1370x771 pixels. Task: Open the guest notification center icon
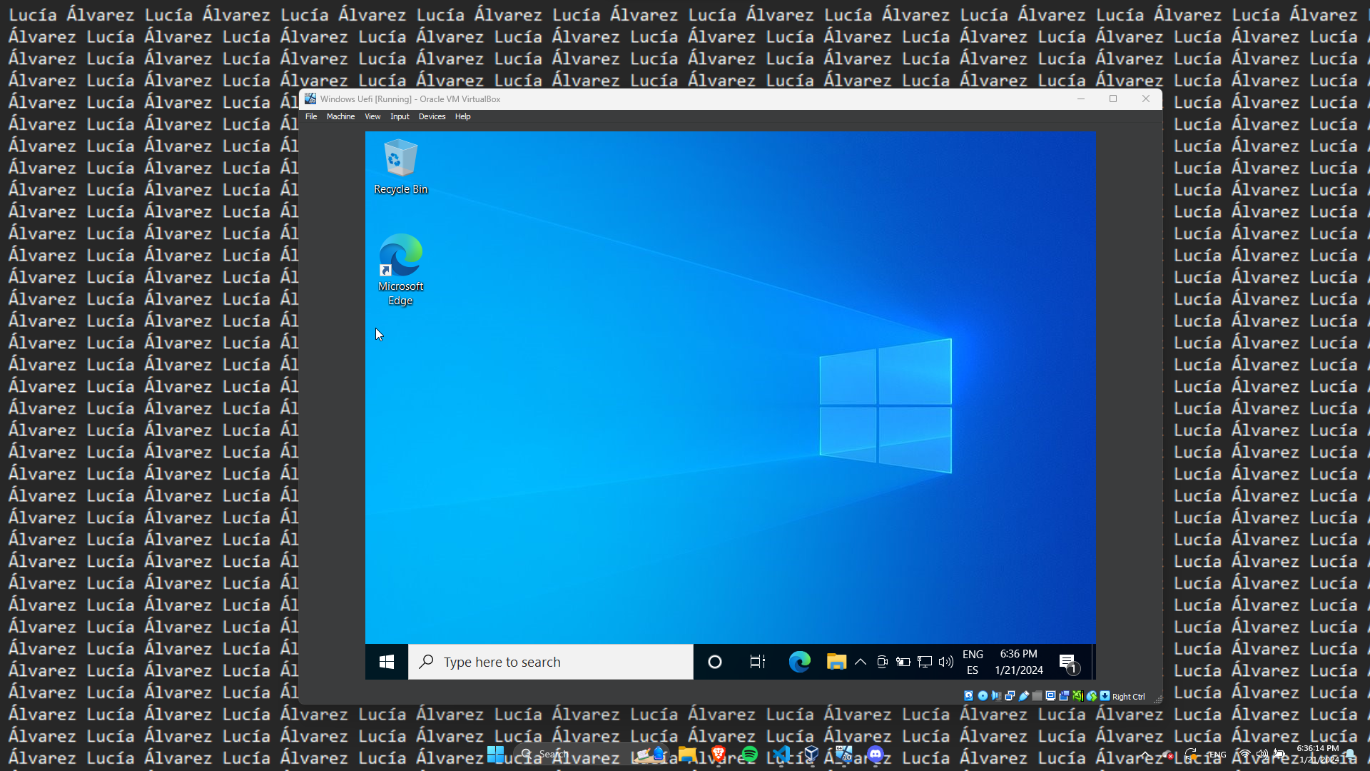tap(1067, 662)
